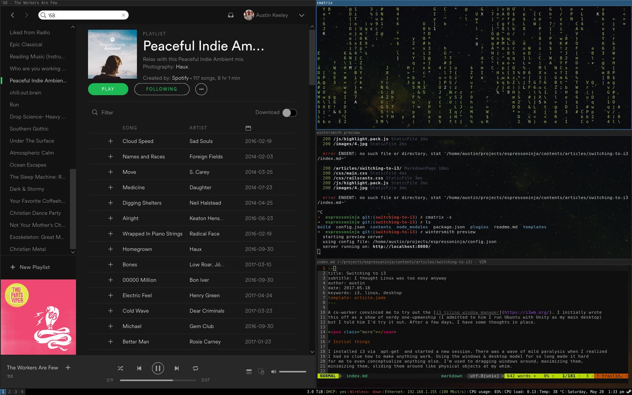The image size is (632, 395).
Task: Add Michael to library
Action: 111,326
